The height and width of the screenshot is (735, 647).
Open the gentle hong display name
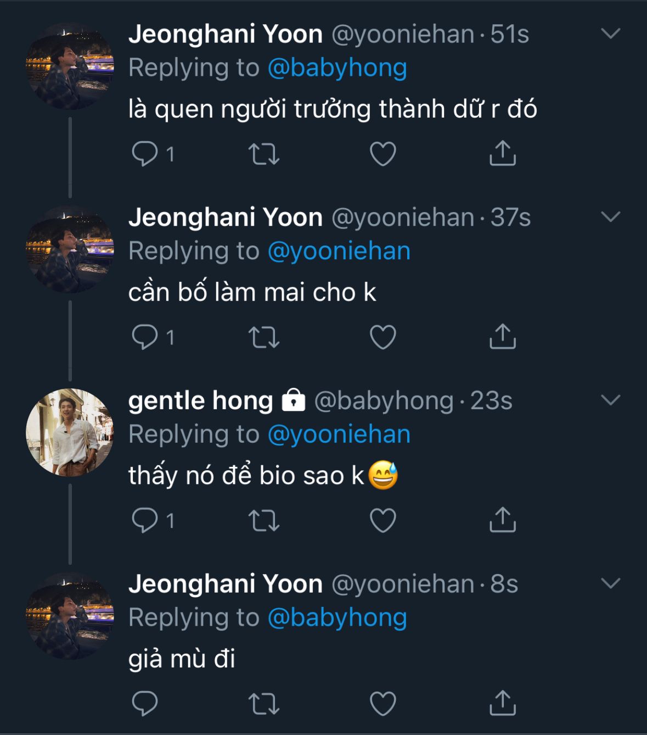[x=200, y=400]
